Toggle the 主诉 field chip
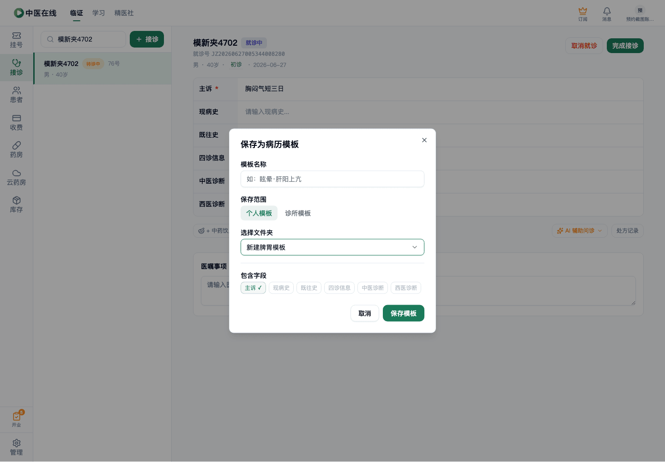Screen dimensions: 665x462 point(253,288)
